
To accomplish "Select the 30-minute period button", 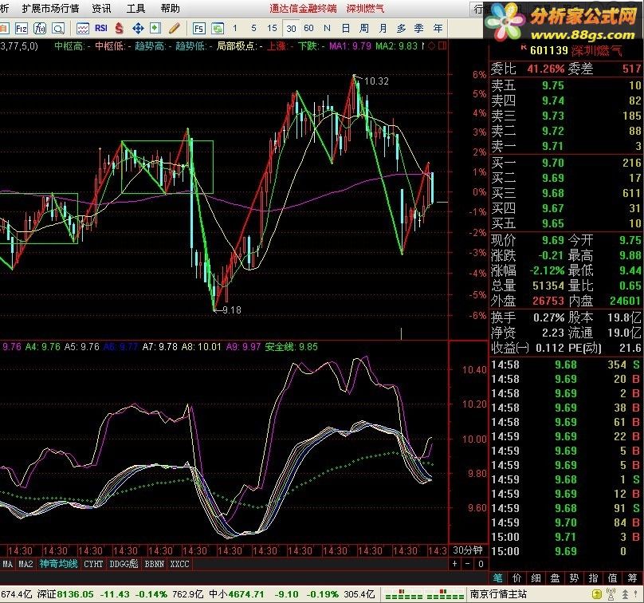I will (291, 29).
